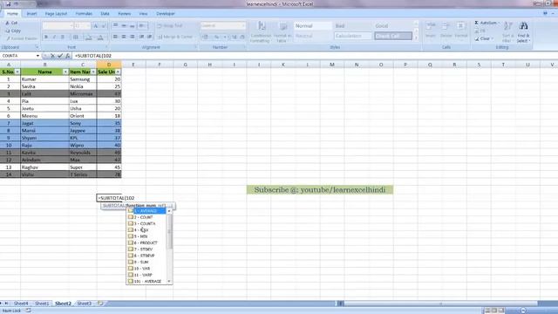This screenshot has height=314, width=558.
Task: Expand the cell Styles gallery
Action: pos(416,38)
